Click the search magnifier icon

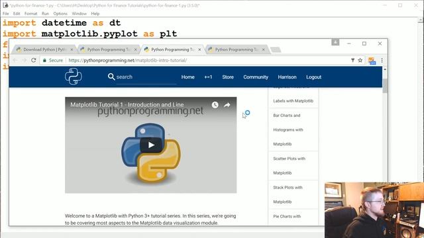coord(111,77)
